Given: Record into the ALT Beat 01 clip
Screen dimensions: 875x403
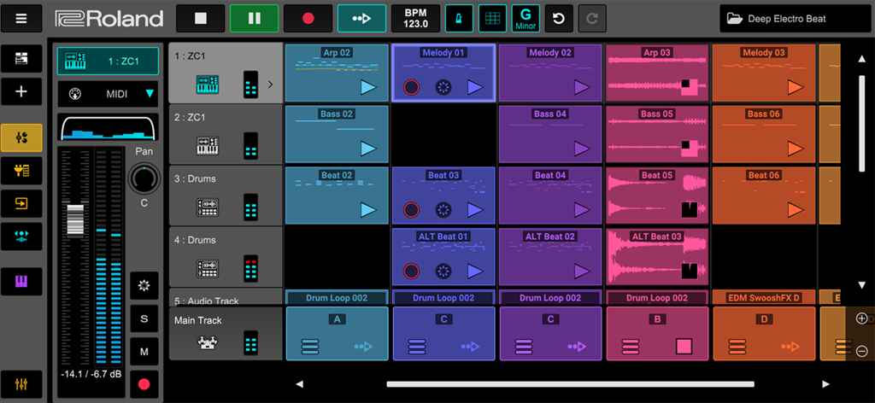Looking at the screenshot, I should (x=411, y=272).
